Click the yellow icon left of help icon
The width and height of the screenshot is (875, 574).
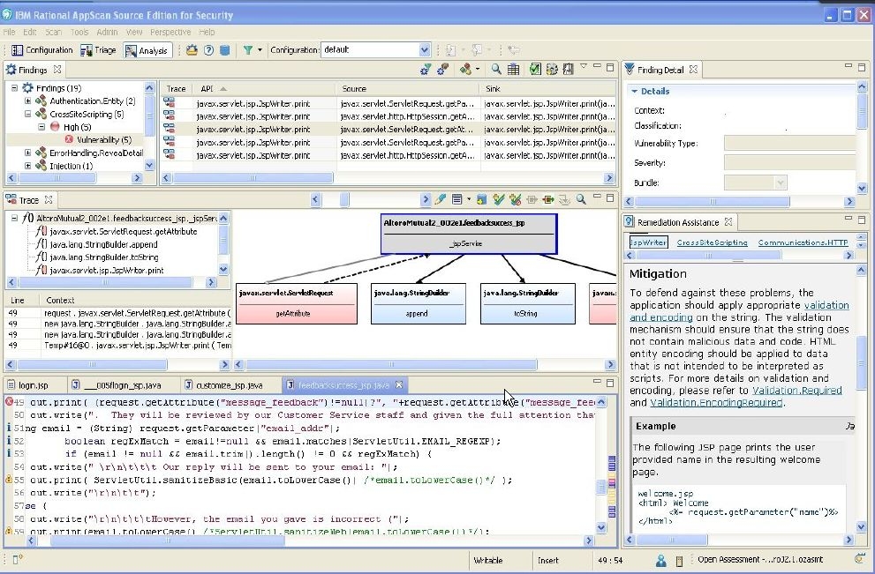[192, 50]
